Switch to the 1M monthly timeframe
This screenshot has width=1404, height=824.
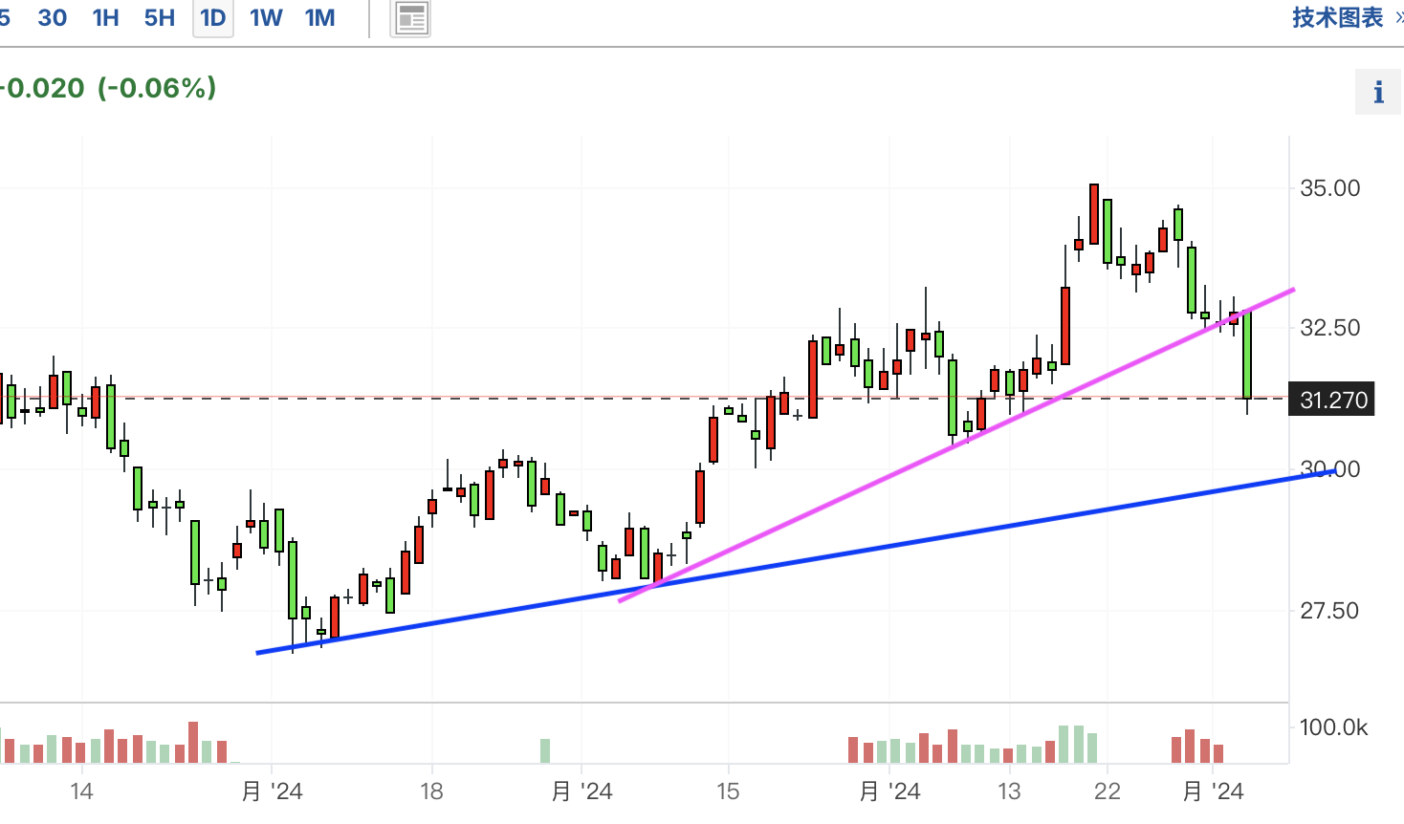click(320, 18)
